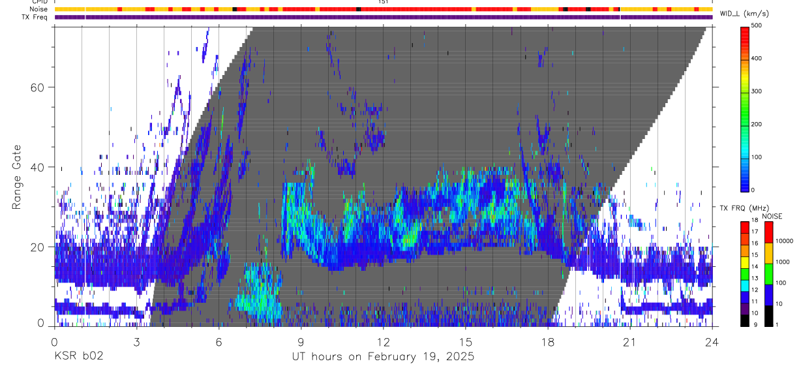Click the 500 colorbar label

(x=757, y=25)
